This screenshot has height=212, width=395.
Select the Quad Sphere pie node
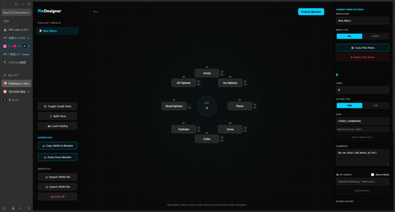click(174, 106)
